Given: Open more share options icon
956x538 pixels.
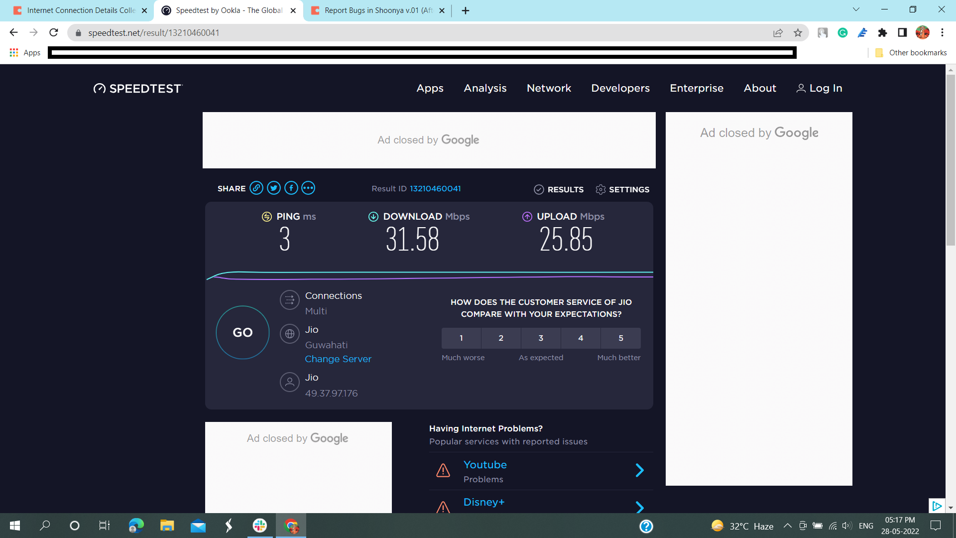Looking at the screenshot, I should click(308, 188).
